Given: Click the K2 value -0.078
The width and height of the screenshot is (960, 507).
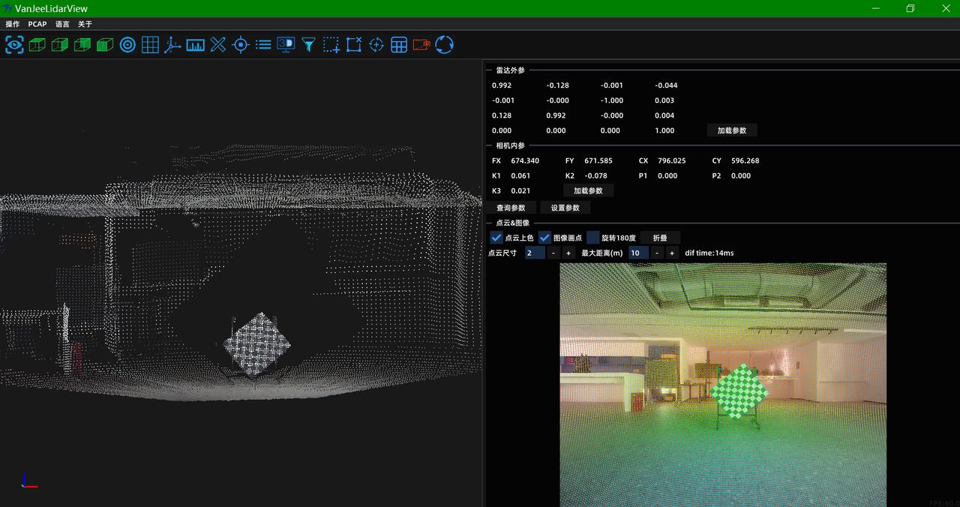Looking at the screenshot, I should coord(596,175).
